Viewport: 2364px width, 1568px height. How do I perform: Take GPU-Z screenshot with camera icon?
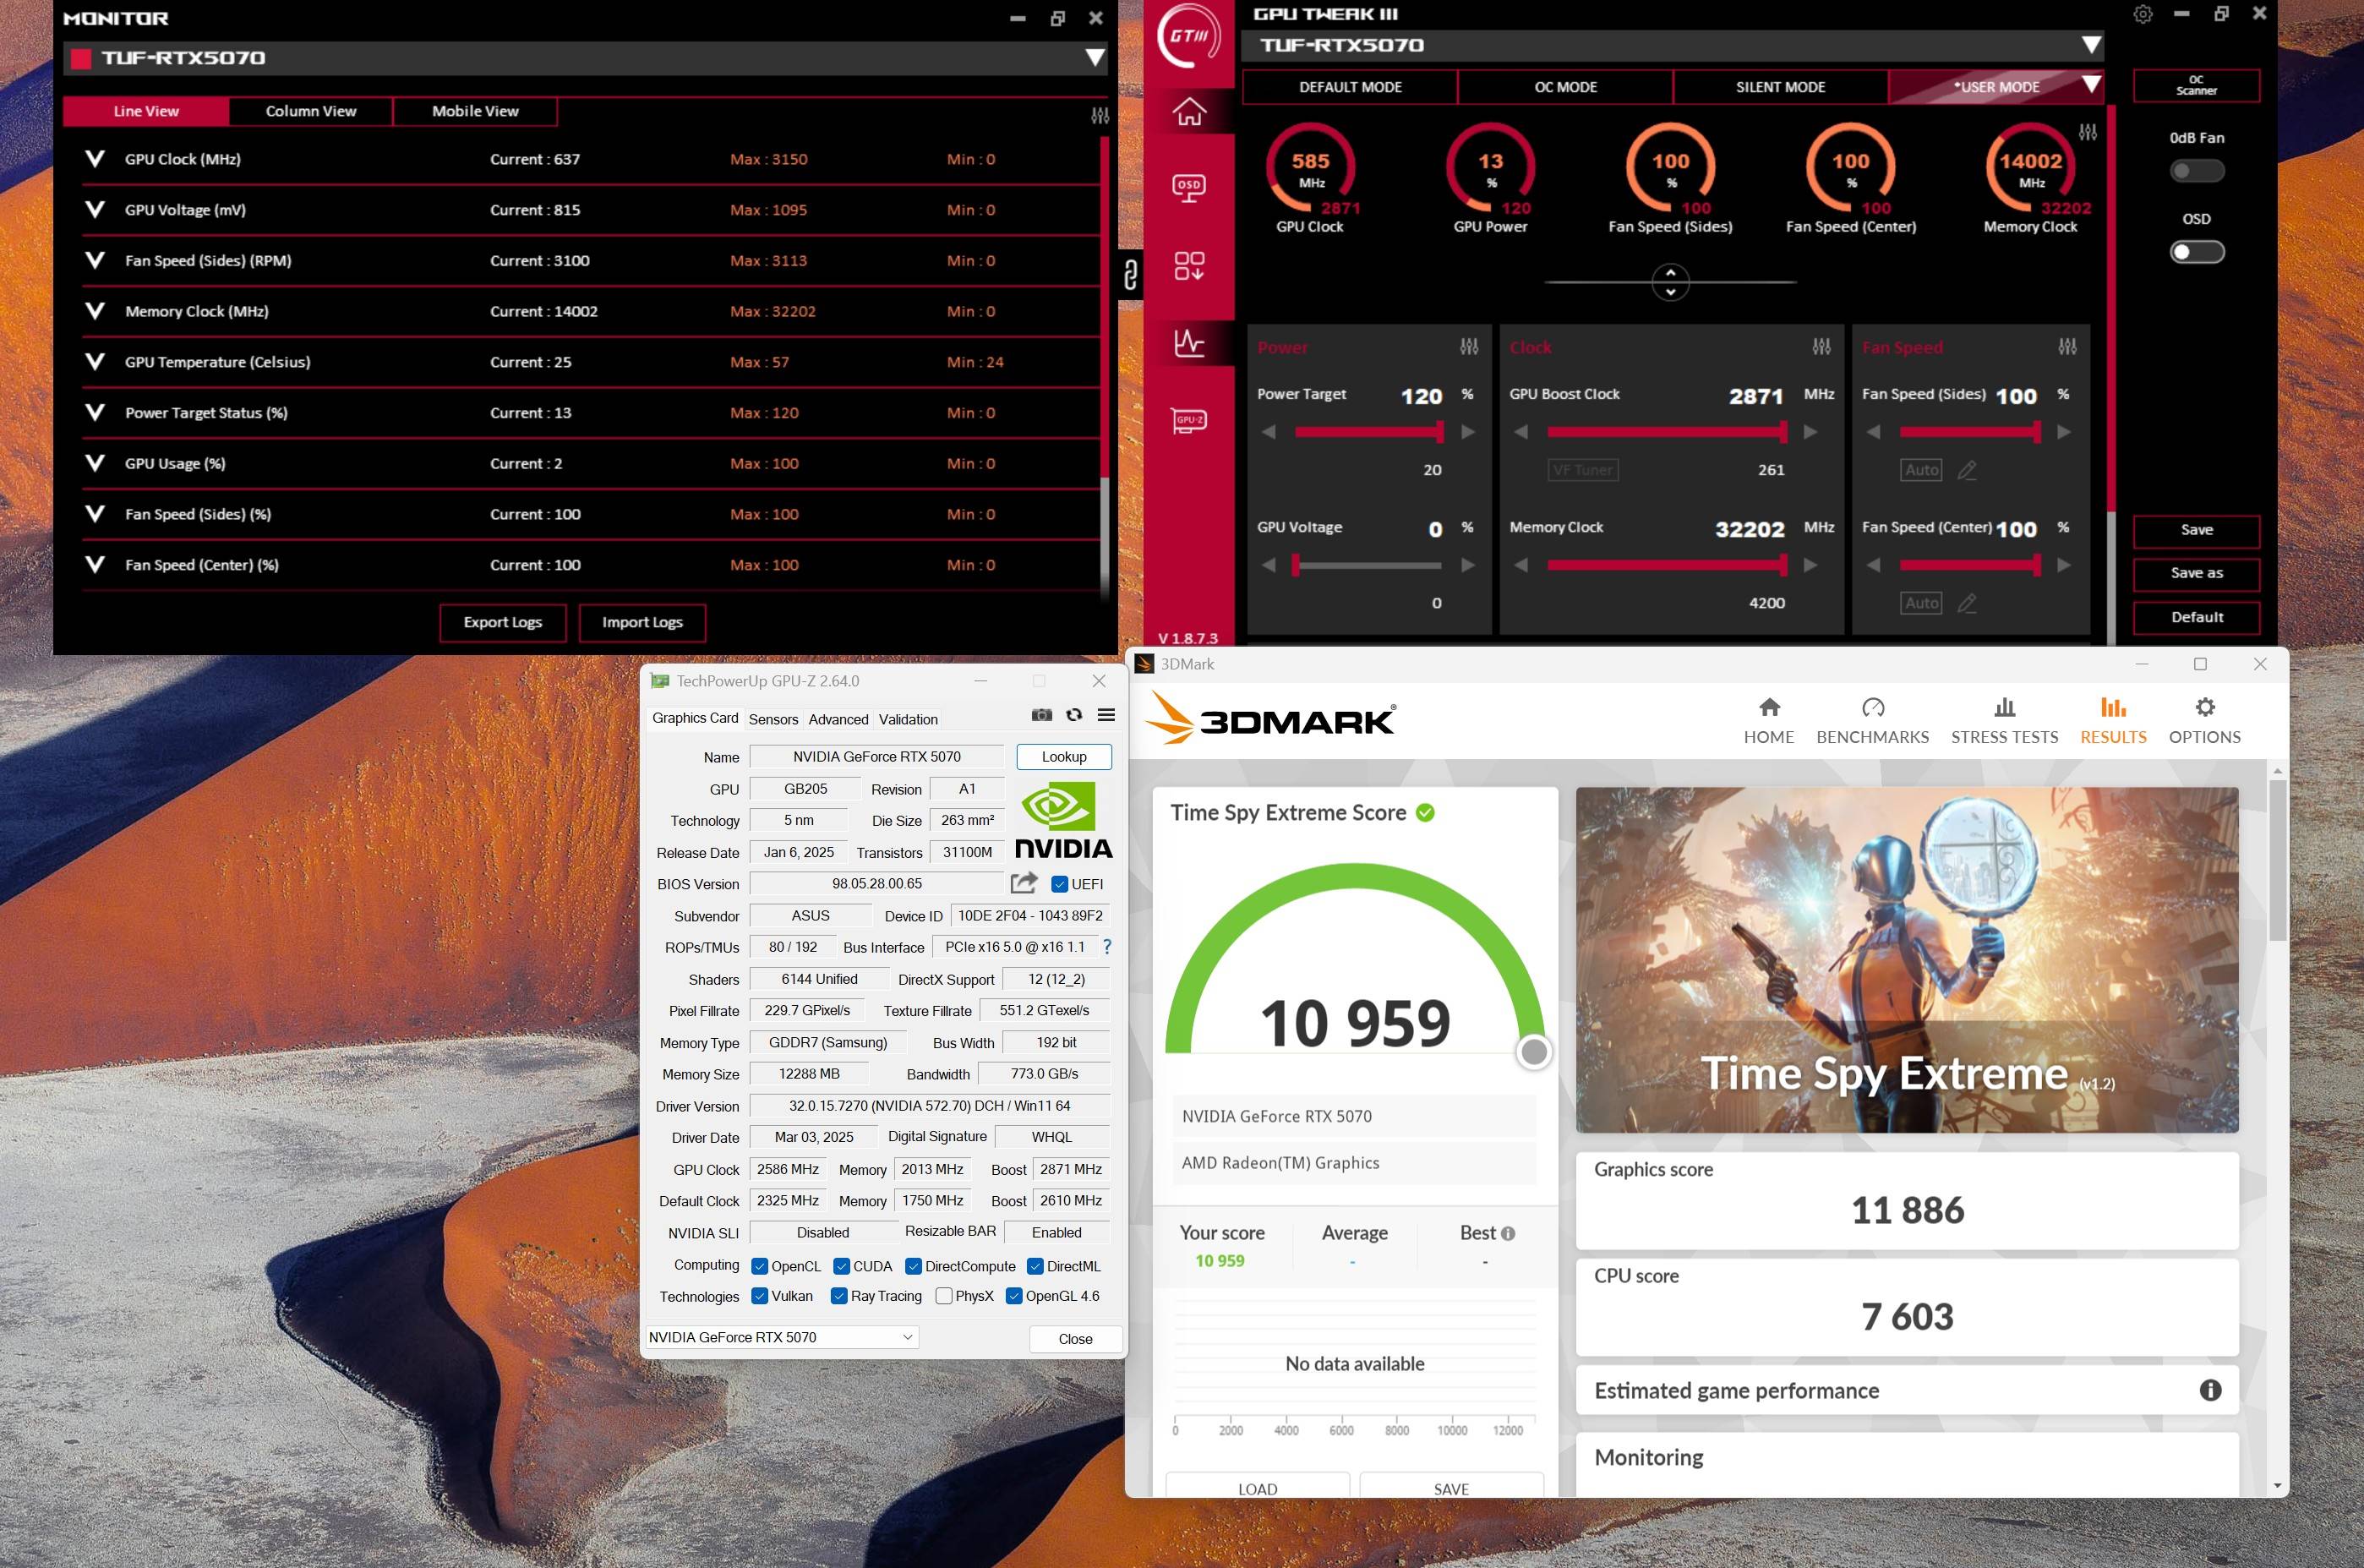point(1041,715)
